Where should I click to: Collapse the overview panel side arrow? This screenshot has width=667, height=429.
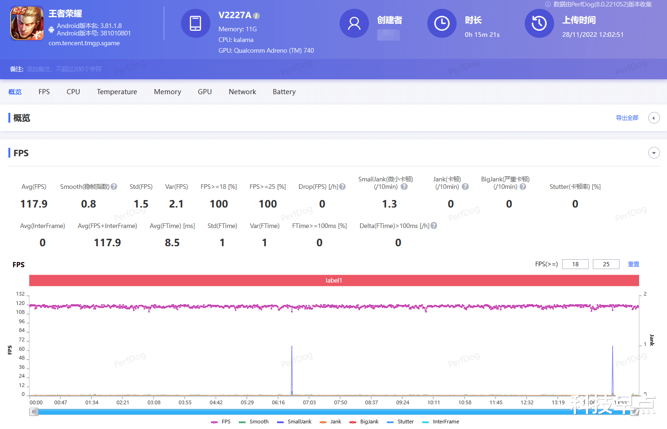pyautogui.click(x=654, y=118)
